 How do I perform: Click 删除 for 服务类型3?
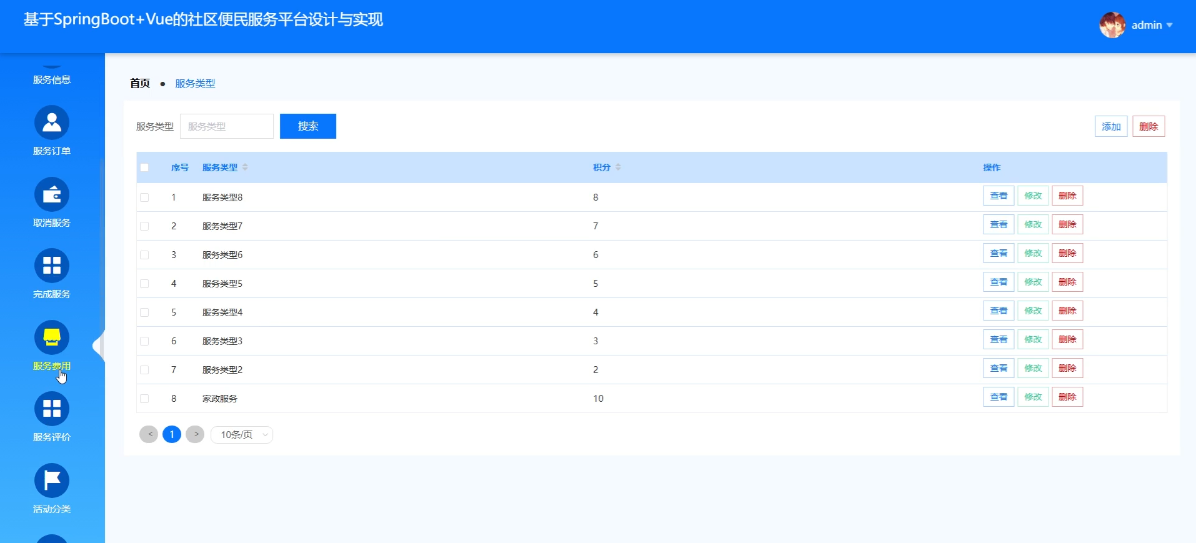(1067, 339)
